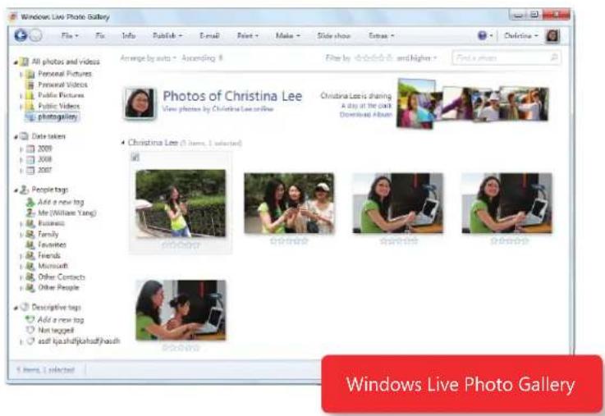Viewport: 605px width, 416px height.
Task: Set the Filter by star rating
Action: 374,58
